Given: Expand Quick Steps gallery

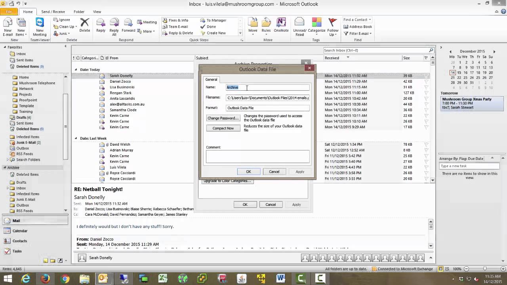Looking at the screenshot, I should coord(240,33).
